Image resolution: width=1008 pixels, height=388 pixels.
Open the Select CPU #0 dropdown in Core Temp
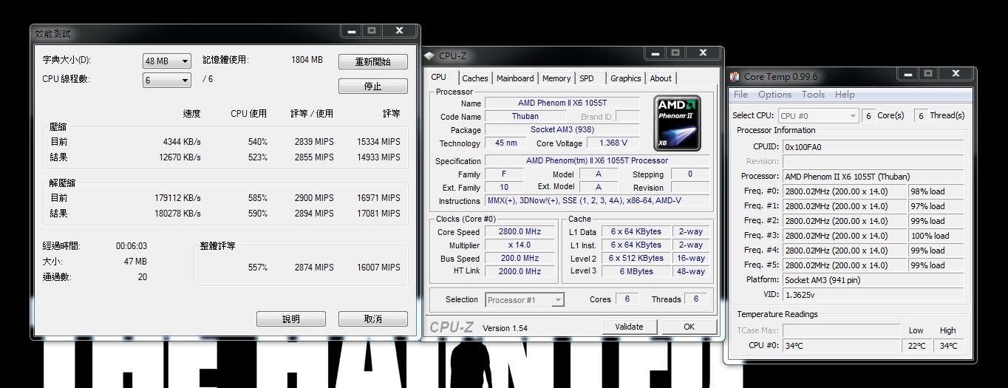point(818,115)
